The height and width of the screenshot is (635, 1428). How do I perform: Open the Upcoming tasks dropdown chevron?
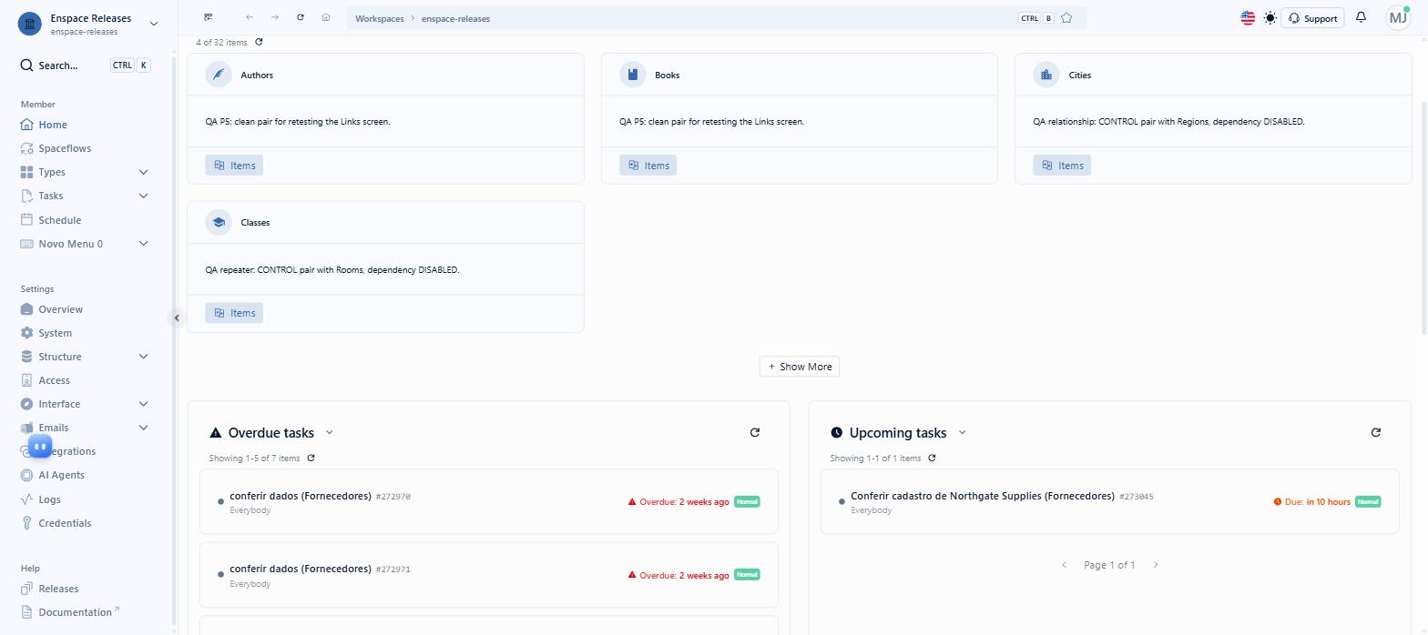tap(963, 433)
